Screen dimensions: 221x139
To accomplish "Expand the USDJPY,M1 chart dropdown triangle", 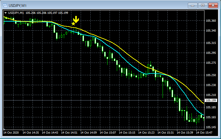I will point(6,13).
